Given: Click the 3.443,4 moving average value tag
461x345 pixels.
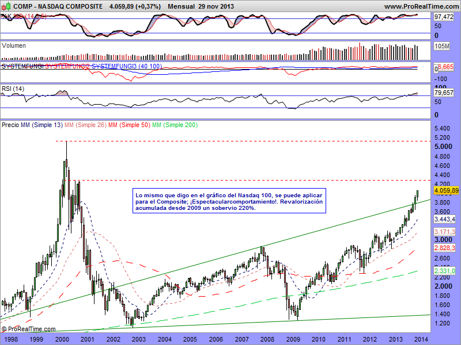Looking at the screenshot, I should 445,220.
